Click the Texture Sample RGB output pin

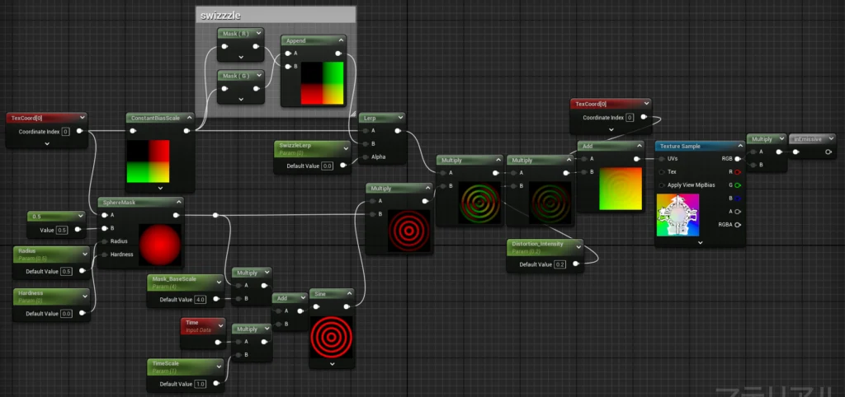point(738,158)
